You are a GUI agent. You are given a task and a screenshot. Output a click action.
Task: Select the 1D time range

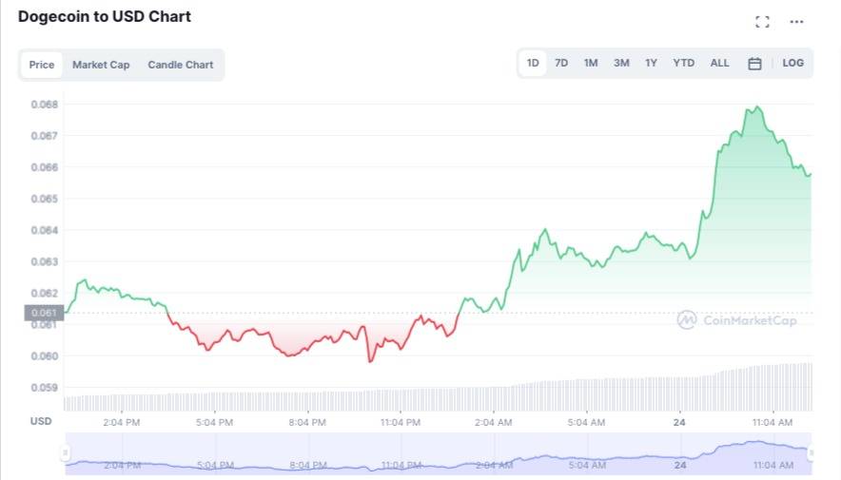(x=533, y=64)
